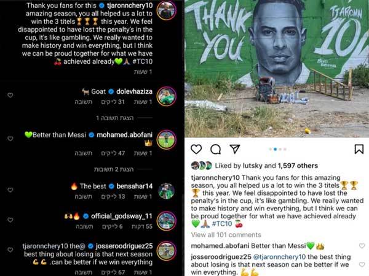
Task: Like josseroodriguez25 comment in dark panel
Action: [x=10, y=250]
